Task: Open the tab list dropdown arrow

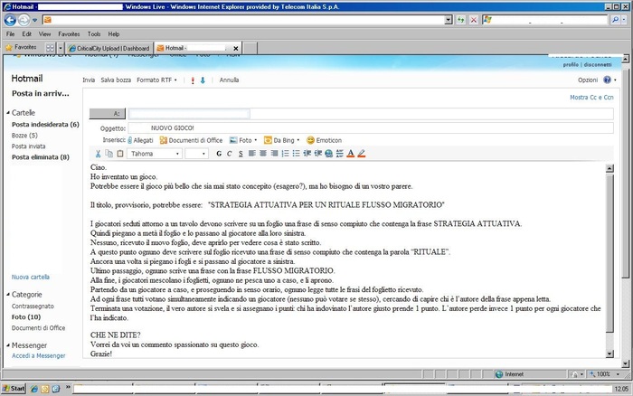Action: tap(61, 48)
